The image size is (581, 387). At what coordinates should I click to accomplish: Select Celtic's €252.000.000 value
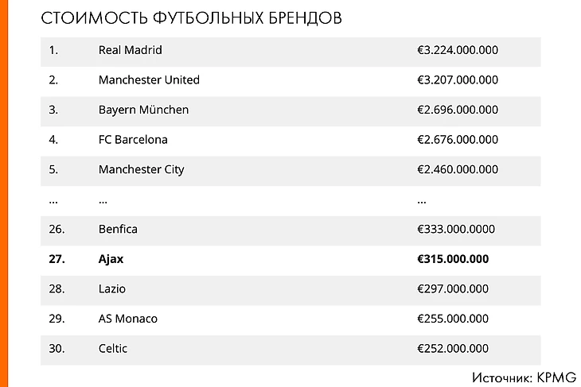(453, 348)
